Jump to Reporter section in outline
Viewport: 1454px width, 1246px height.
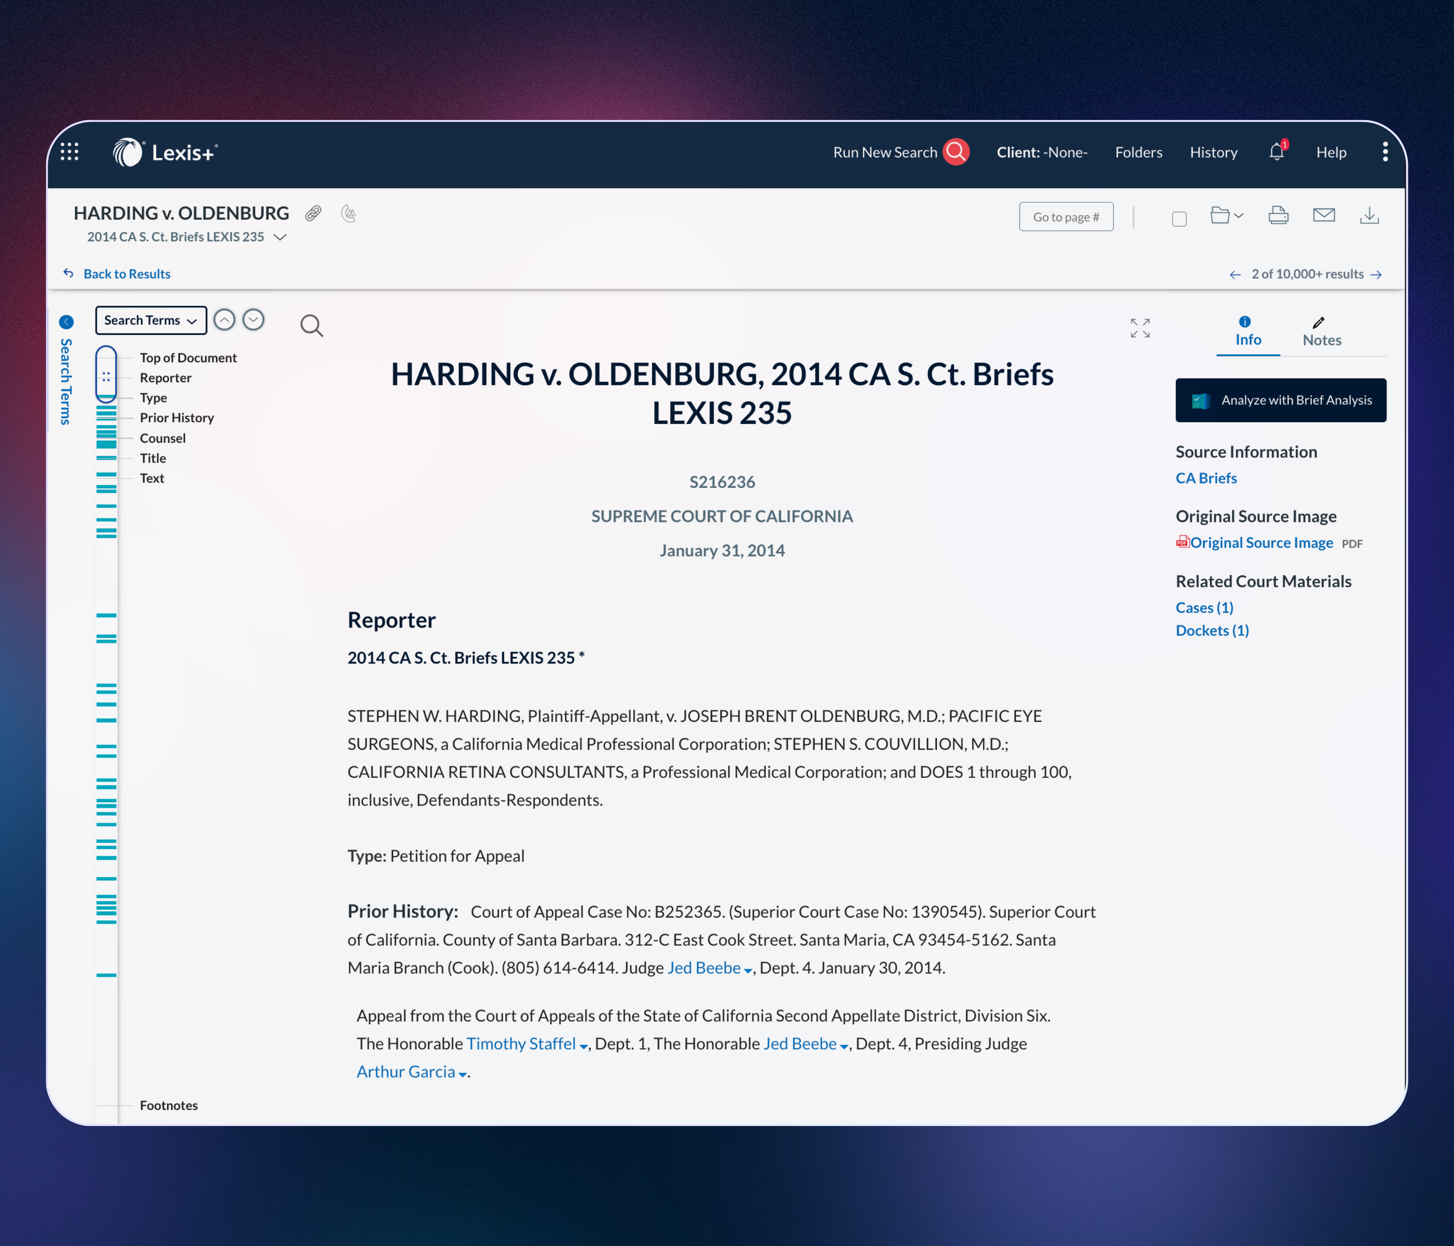pyautogui.click(x=166, y=378)
